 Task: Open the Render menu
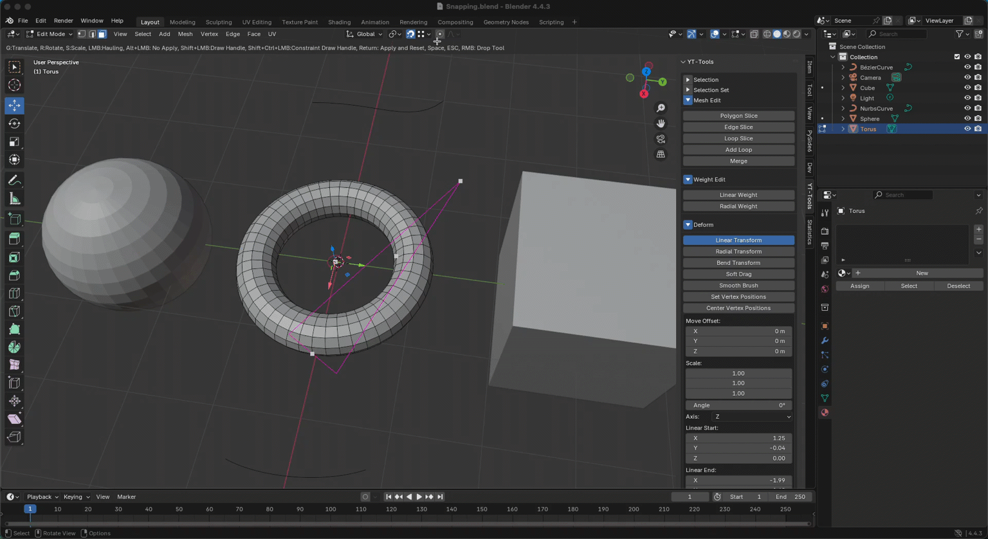coord(63,21)
